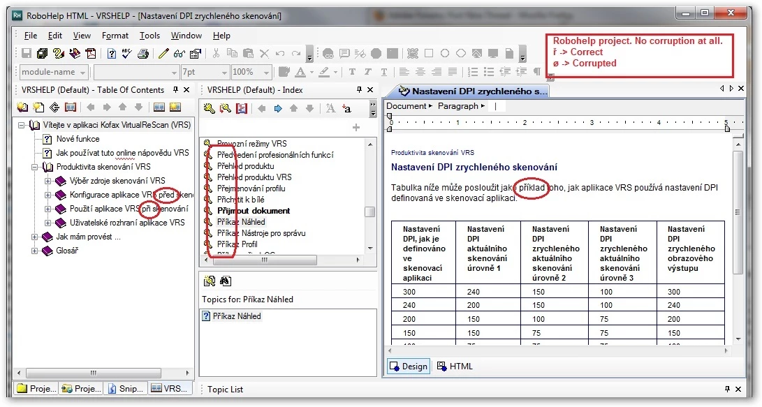Open the 7pt font size dropdown

224,73
